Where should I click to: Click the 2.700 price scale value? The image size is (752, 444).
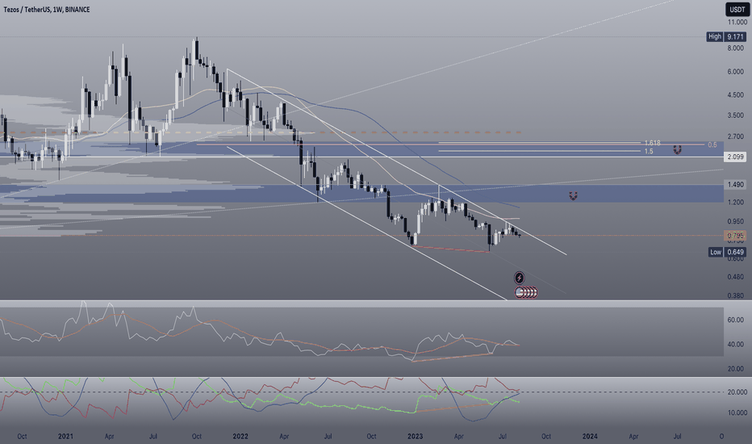coord(735,136)
